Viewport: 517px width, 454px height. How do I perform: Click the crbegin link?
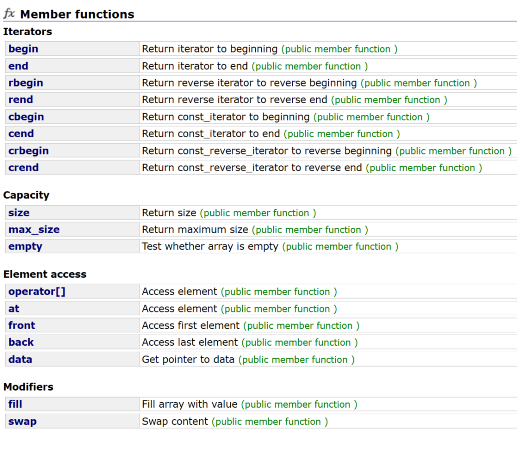[28, 151]
